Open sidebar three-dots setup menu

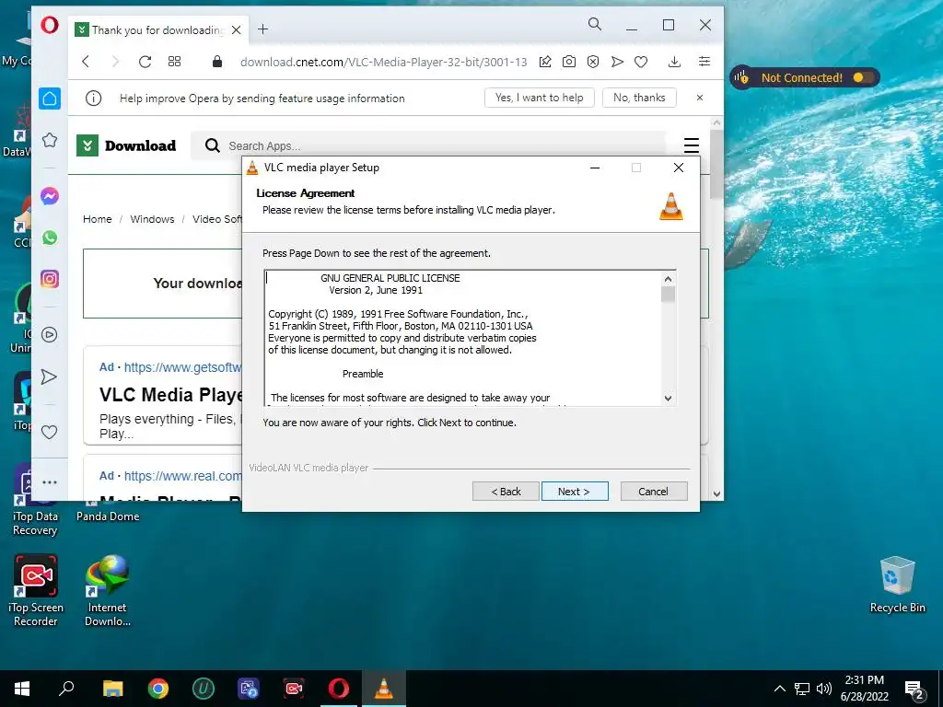(50, 482)
